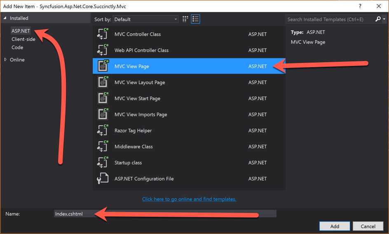Select MVC View Imports Page name

pyautogui.click(x=141, y=115)
